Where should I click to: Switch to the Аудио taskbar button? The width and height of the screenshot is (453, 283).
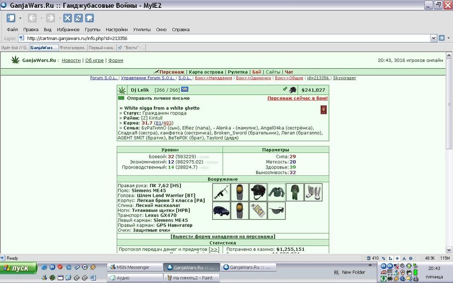coord(135,278)
